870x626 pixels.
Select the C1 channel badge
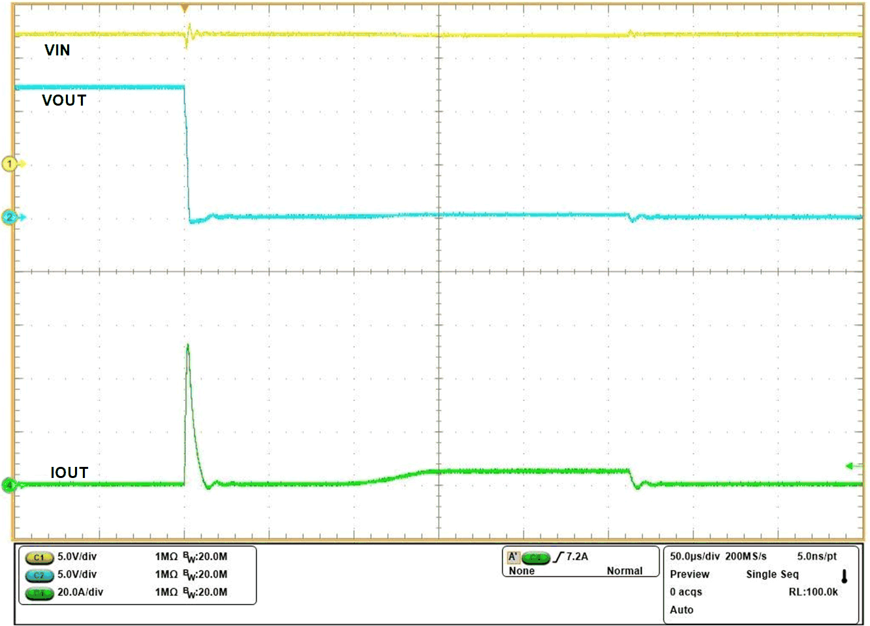click(x=39, y=558)
